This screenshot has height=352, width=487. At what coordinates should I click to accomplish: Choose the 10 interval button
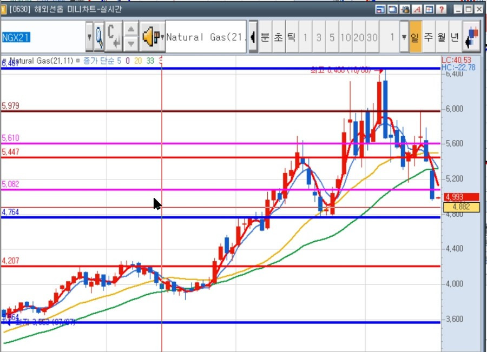coord(346,37)
